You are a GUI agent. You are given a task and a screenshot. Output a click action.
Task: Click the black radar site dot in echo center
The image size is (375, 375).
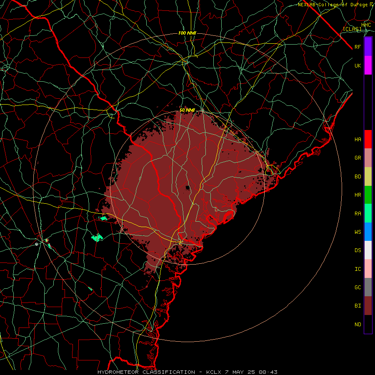187,188
